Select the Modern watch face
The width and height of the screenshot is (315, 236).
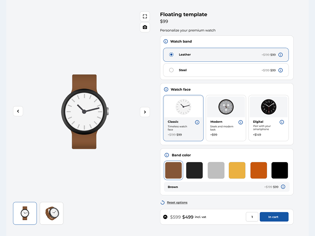coord(226,116)
